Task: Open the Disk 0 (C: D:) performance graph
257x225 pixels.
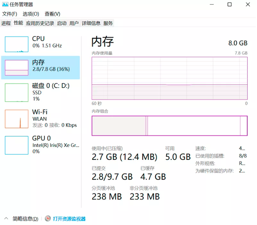Action: 17,92
